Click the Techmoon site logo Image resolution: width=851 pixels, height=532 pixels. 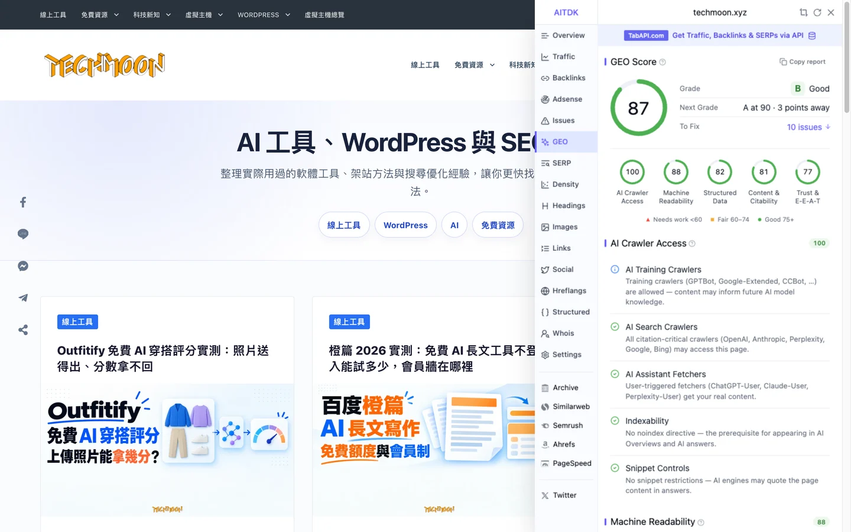pyautogui.click(x=105, y=65)
